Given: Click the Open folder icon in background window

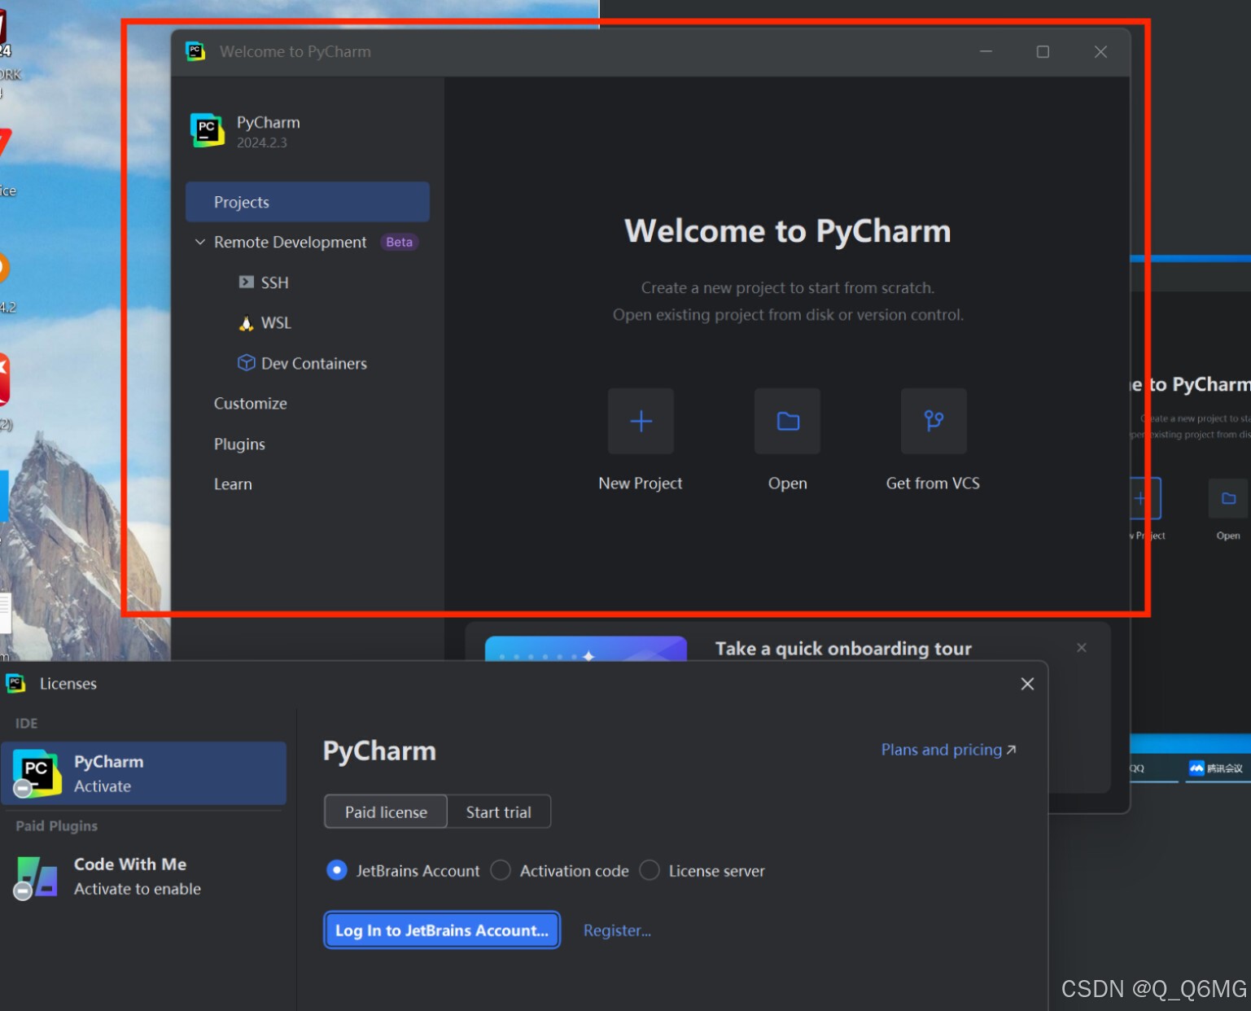Looking at the screenshot, I should coord(1228,497).
